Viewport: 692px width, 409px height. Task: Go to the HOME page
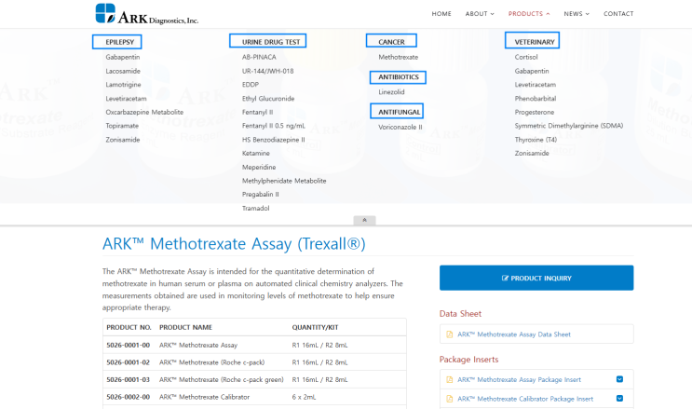pyautogui.click(x=441, y=14)
